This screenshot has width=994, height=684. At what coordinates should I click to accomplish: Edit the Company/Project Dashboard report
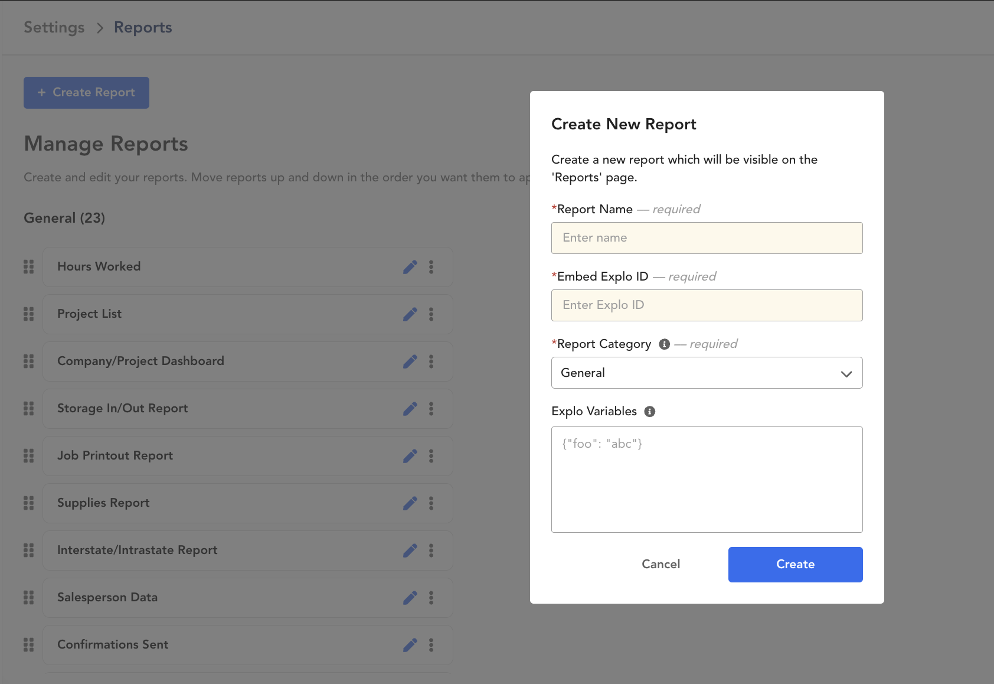(410, 361)
